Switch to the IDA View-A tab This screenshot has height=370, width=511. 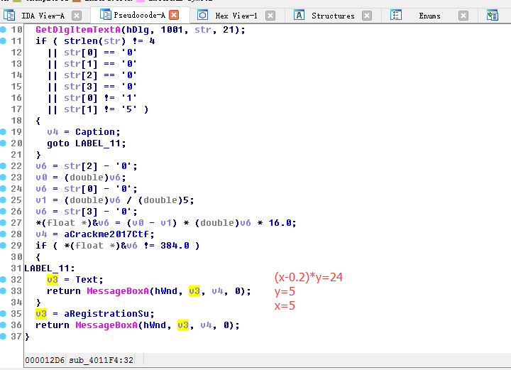click(43, 16)
